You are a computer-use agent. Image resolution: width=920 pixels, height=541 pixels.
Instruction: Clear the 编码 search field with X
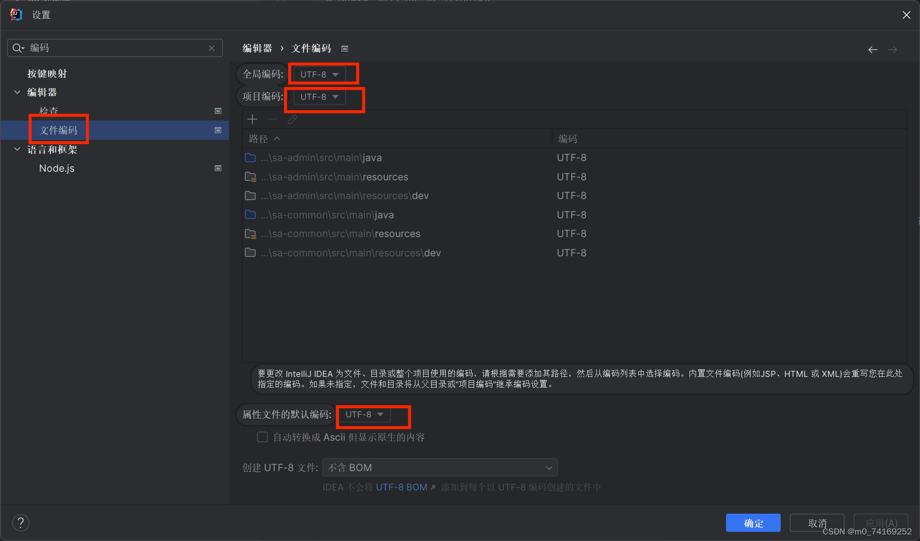point(212,48)
